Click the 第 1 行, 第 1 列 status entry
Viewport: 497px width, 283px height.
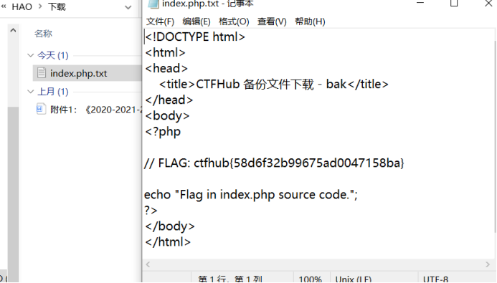(230, 279)
